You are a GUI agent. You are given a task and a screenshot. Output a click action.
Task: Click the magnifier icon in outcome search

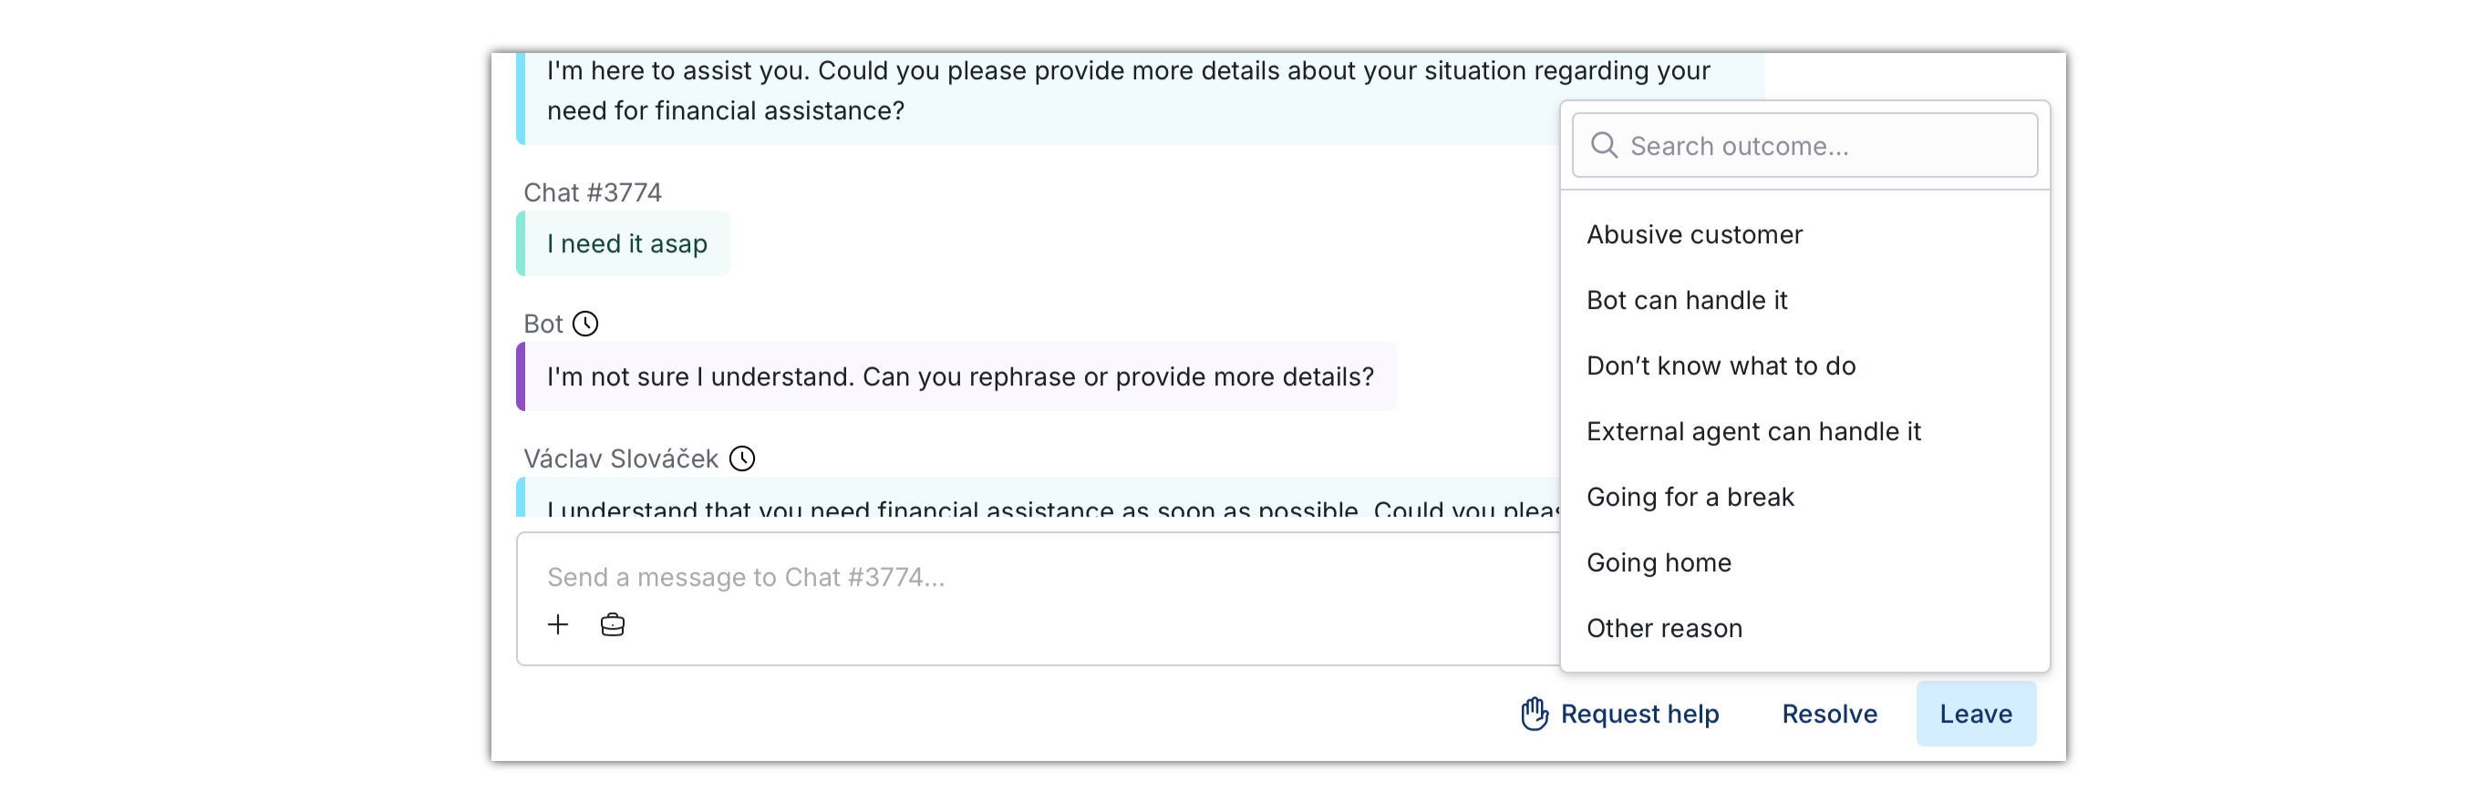point(1604,146)
